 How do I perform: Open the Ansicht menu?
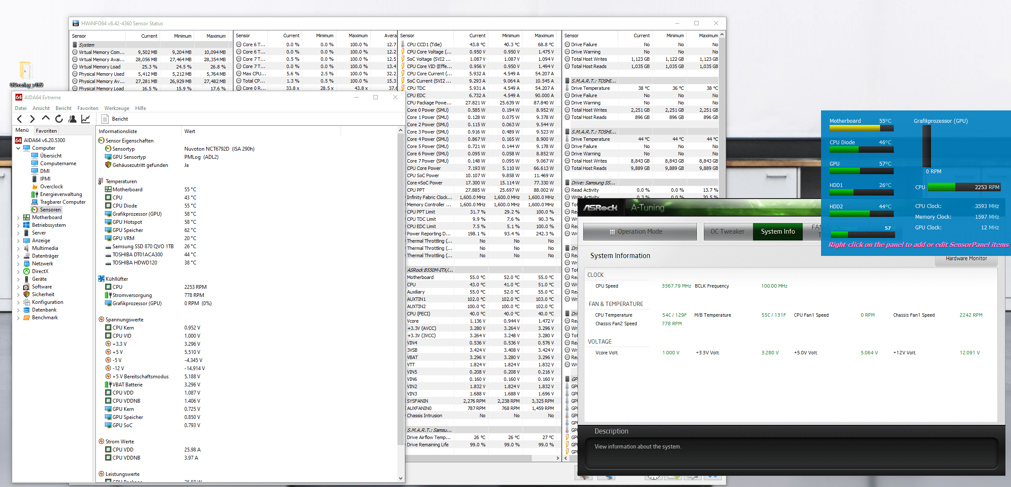click(x=41, y=108)
